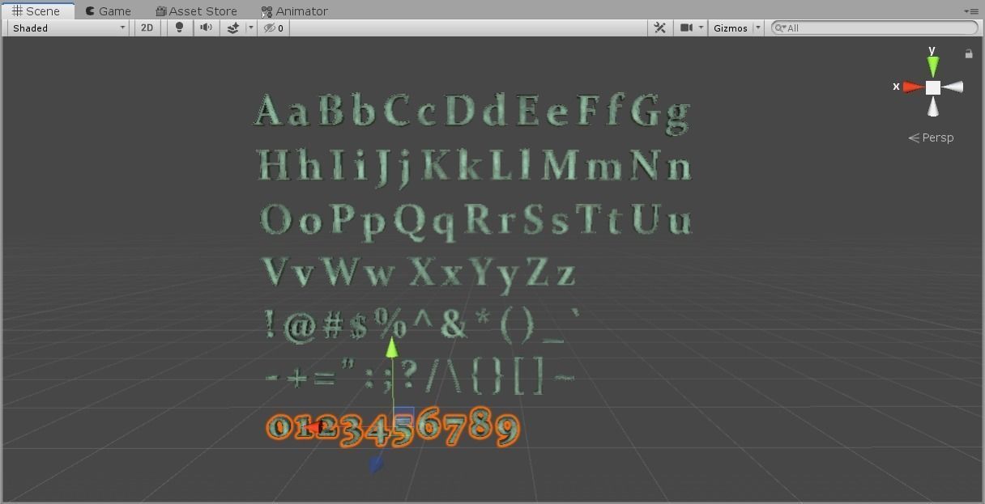
Task: Open the scene panel options menu
Action: 971,11
